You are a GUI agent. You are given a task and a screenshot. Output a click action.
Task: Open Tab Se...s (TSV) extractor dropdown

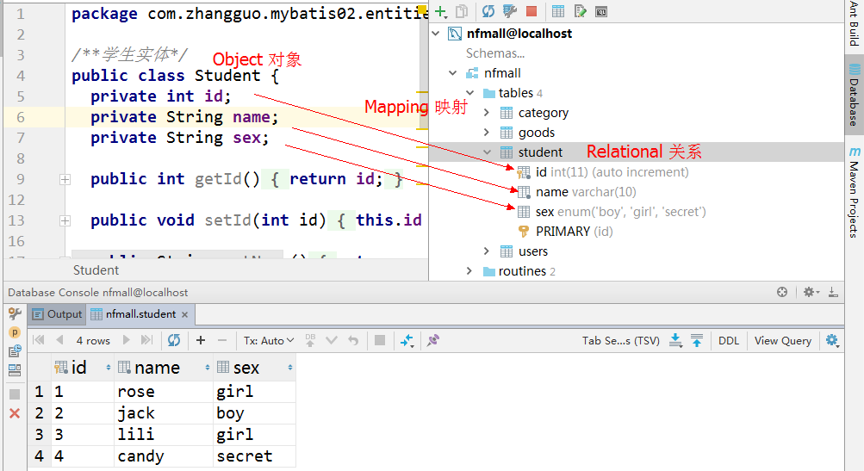[621, 340]
